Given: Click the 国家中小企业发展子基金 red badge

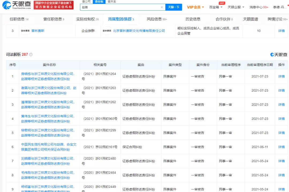Looking at the screenshot, I should point(54,5).
